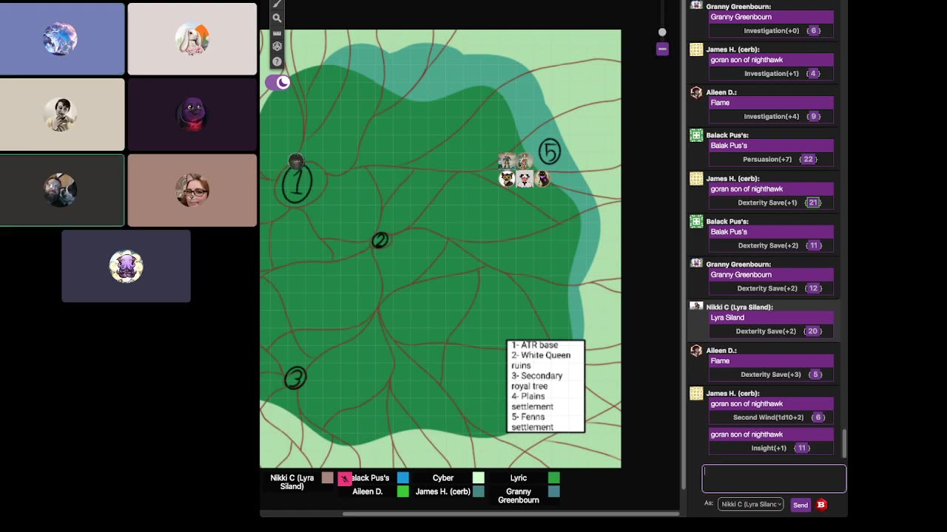
Task: Open the dark-haired man photo video tile
Action: coord(62,115)
